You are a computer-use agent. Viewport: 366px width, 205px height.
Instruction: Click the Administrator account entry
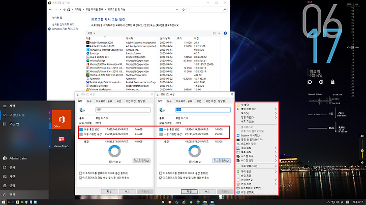pos(24,158)
